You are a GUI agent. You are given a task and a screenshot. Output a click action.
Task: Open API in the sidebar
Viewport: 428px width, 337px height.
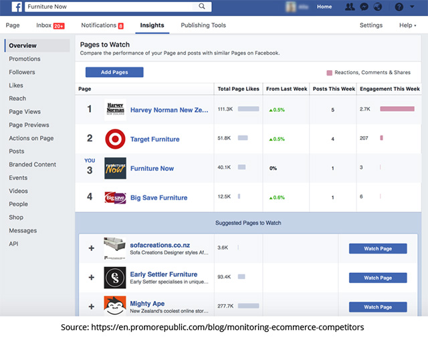13,244
